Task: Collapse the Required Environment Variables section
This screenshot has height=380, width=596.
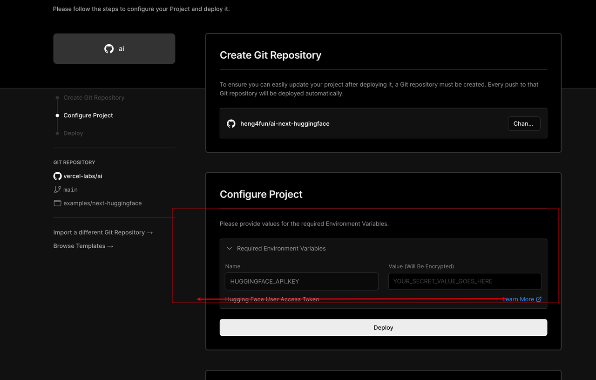Action: click(229, 248)
